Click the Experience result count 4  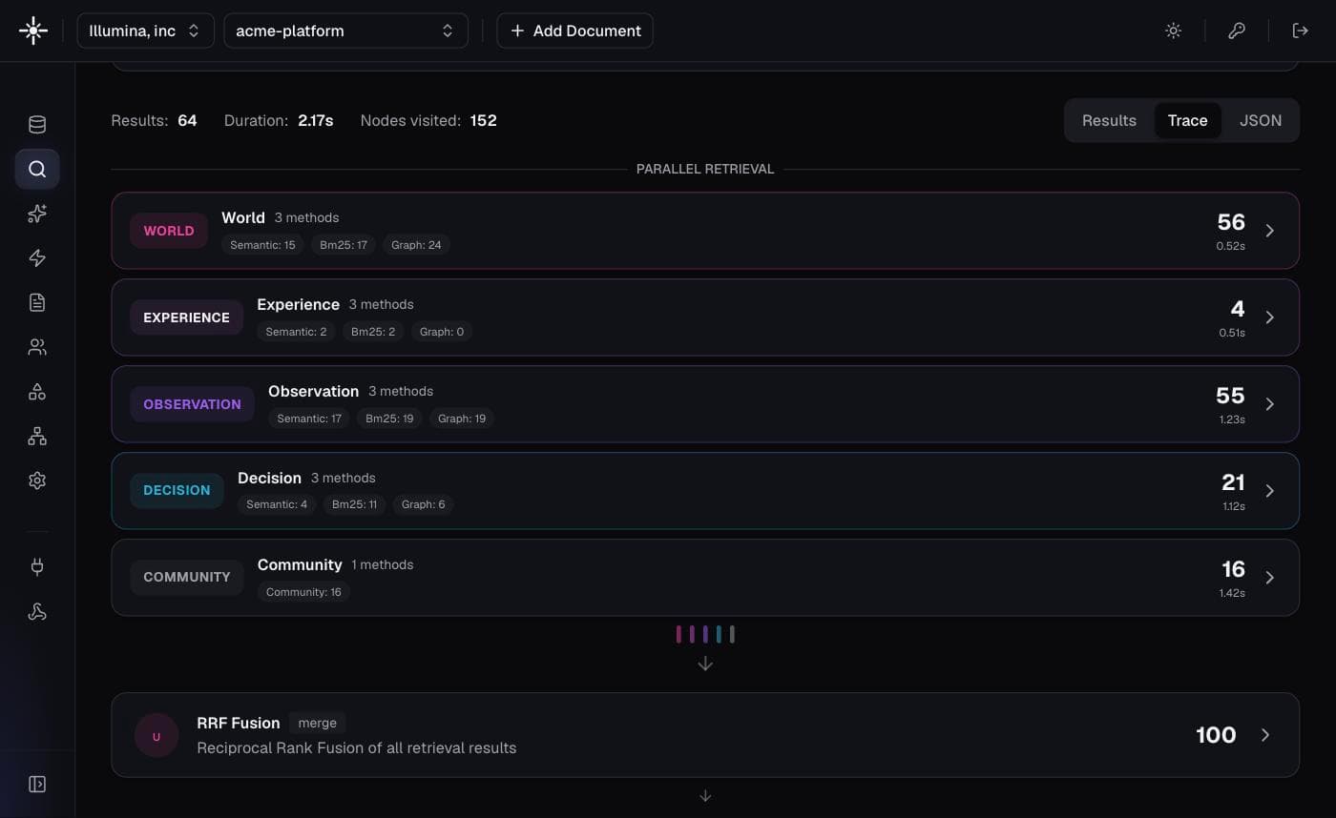pos(1238,309)
